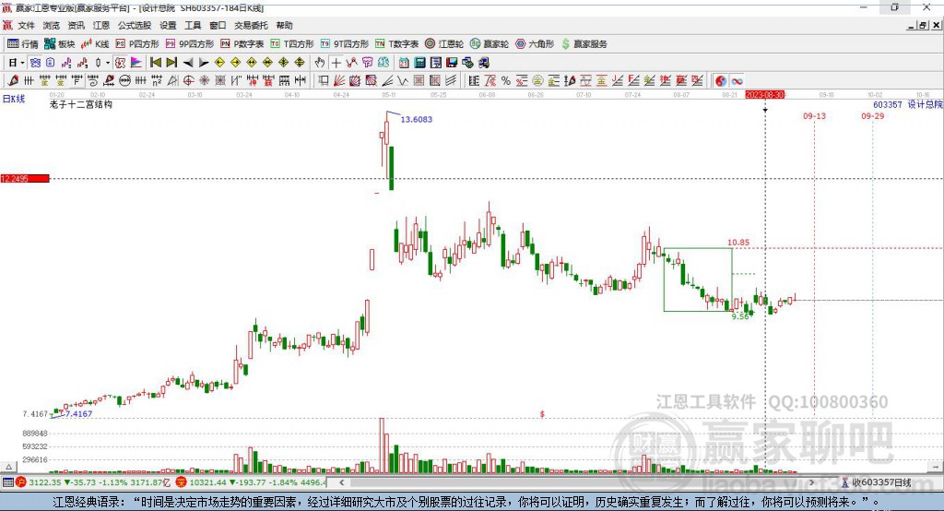944x511 pixels.
Task: Open the T四方形 tool
Action: coord(292,44)
